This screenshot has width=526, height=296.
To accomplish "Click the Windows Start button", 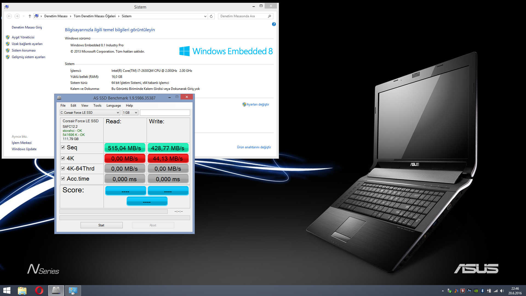I will (x=7, y=291).
